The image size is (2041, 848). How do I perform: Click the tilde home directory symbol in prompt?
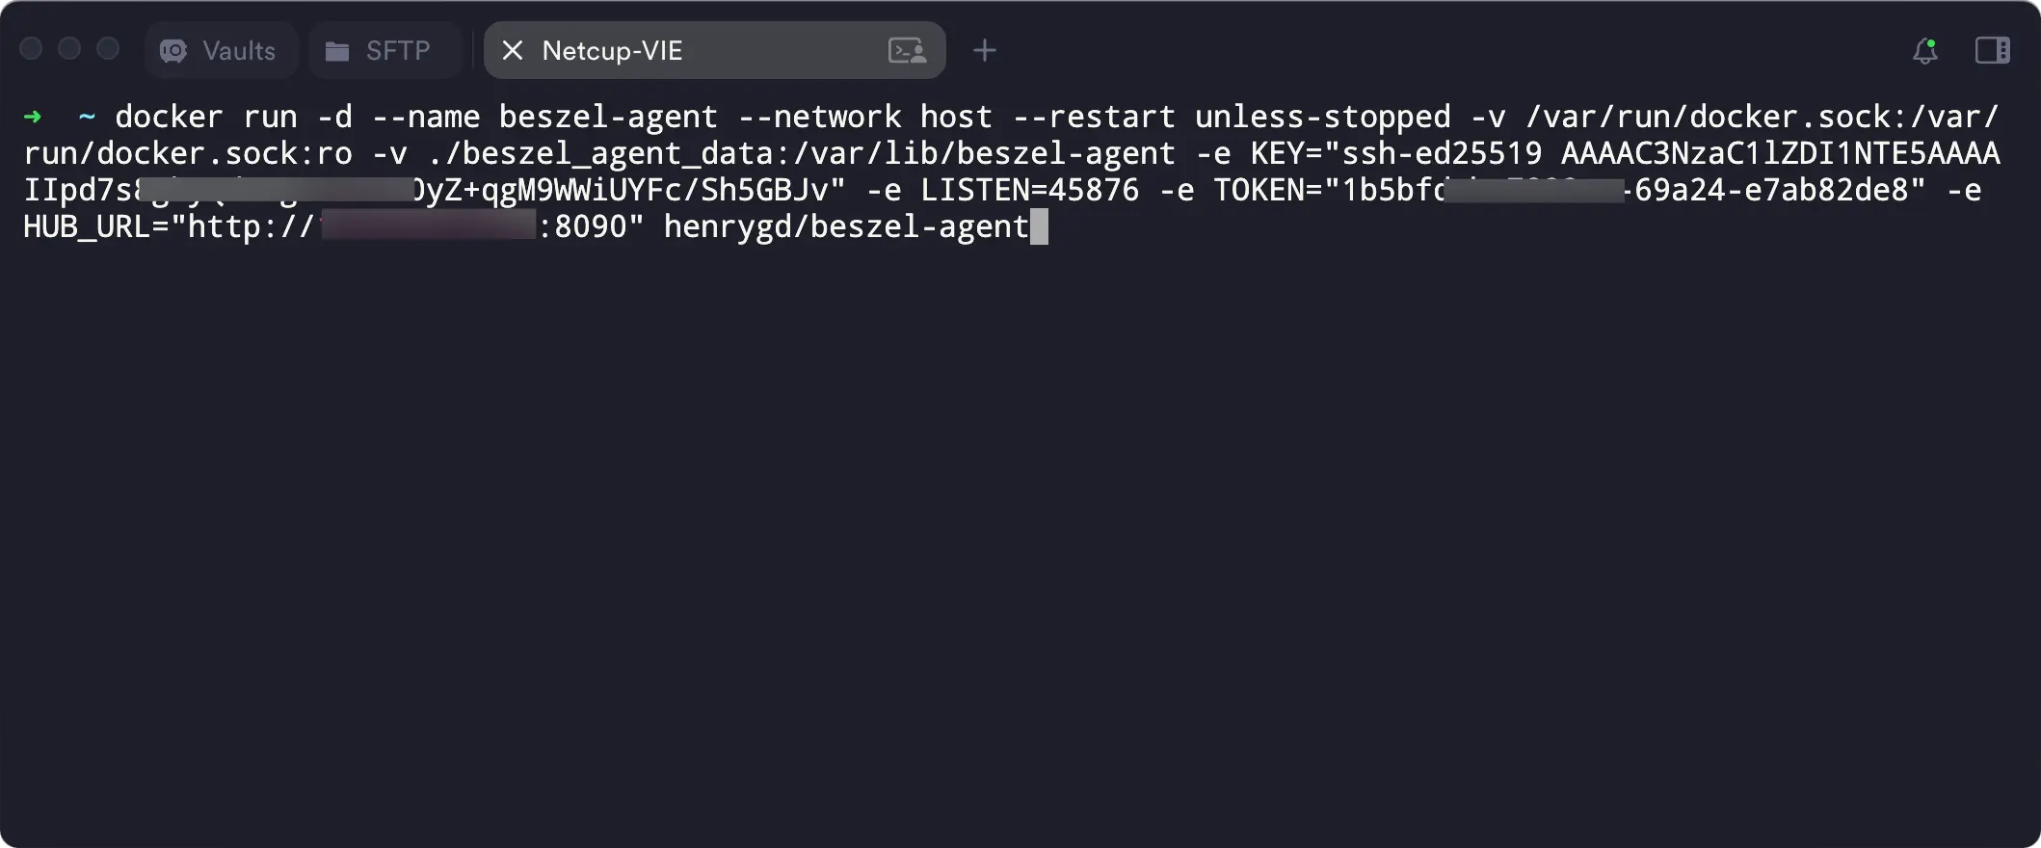[x=85, y=116]
